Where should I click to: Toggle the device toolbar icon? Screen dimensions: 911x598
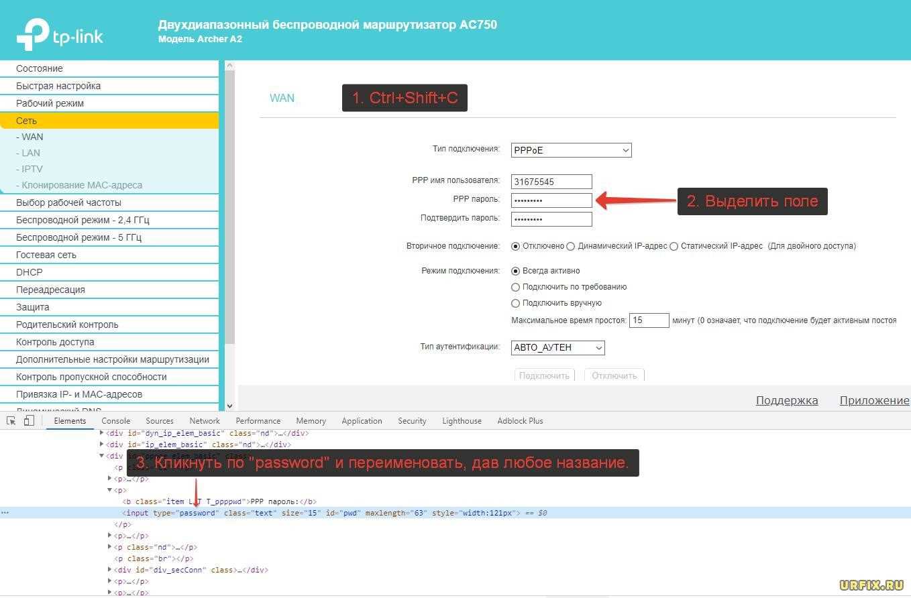(29, 421)
